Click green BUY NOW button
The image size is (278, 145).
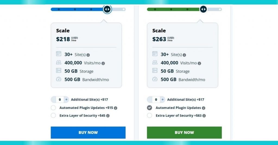184,133
